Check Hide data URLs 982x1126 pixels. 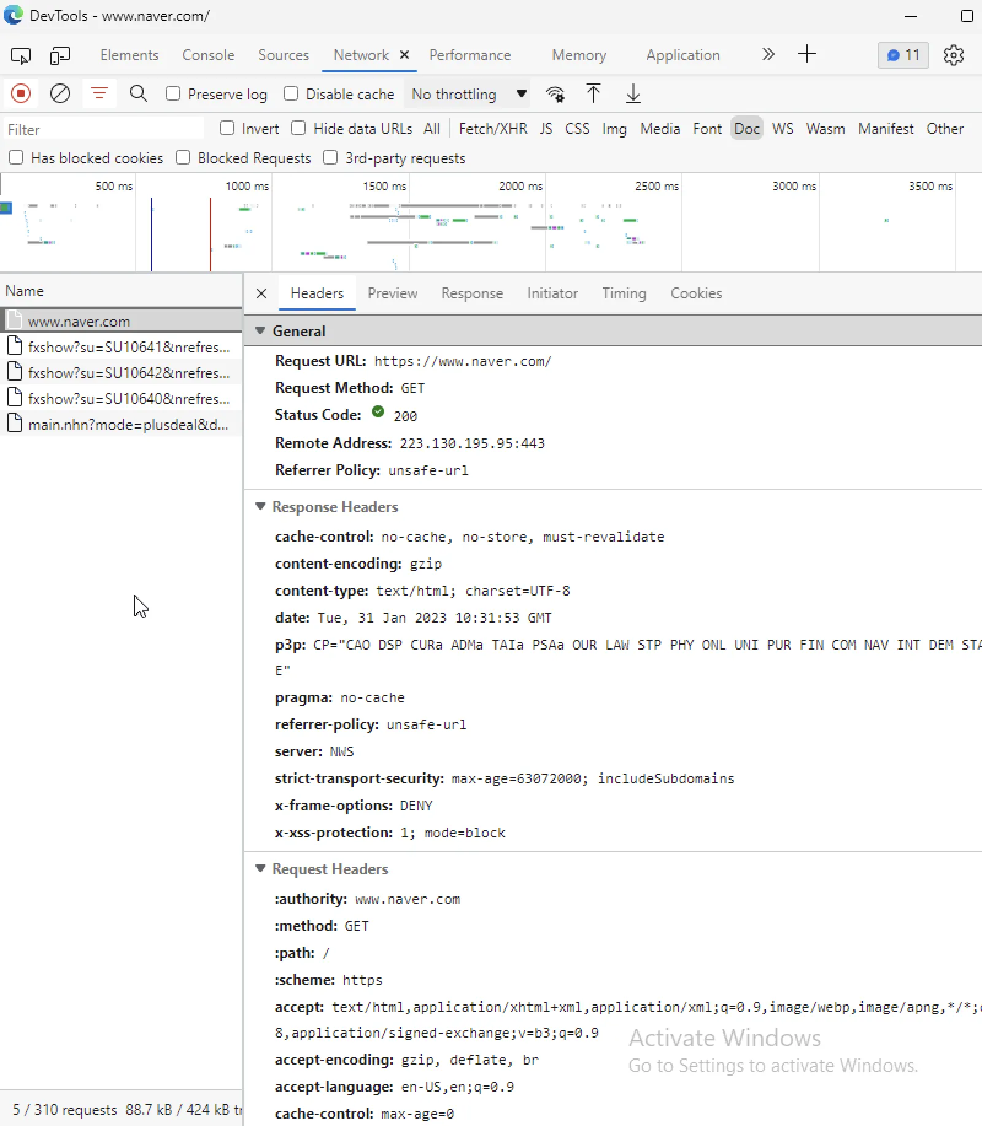click(298, 128)
